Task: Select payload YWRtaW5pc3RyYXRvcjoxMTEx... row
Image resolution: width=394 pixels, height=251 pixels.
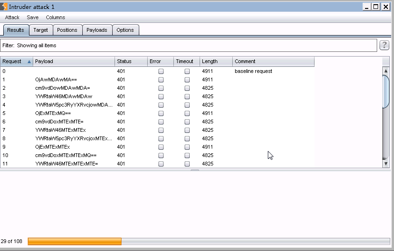Action: coord(158,138)
